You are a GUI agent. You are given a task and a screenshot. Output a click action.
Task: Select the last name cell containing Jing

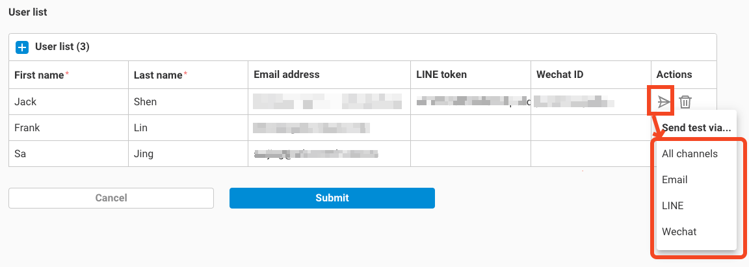click(x=188, y=154)
